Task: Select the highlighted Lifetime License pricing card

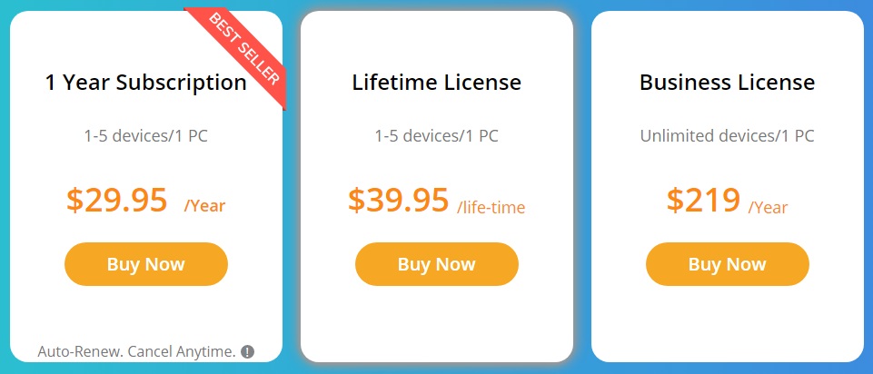Action: coord(436,318)
